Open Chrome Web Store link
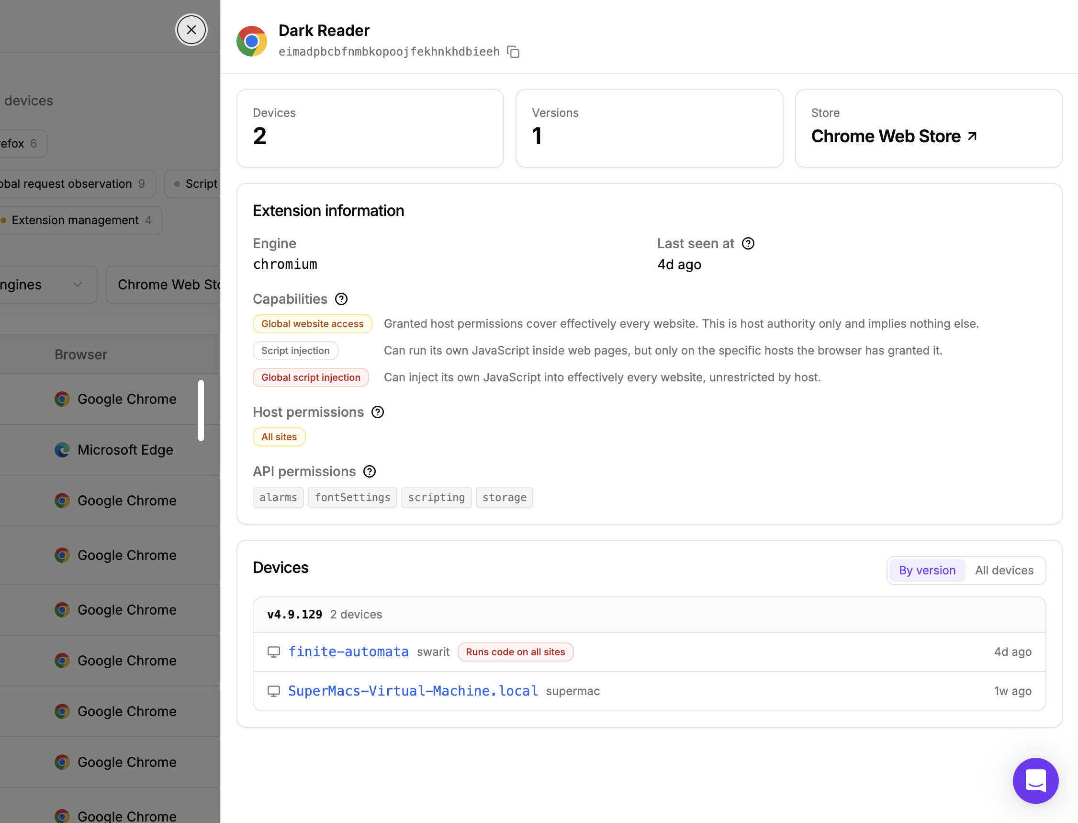 [894, 136]
